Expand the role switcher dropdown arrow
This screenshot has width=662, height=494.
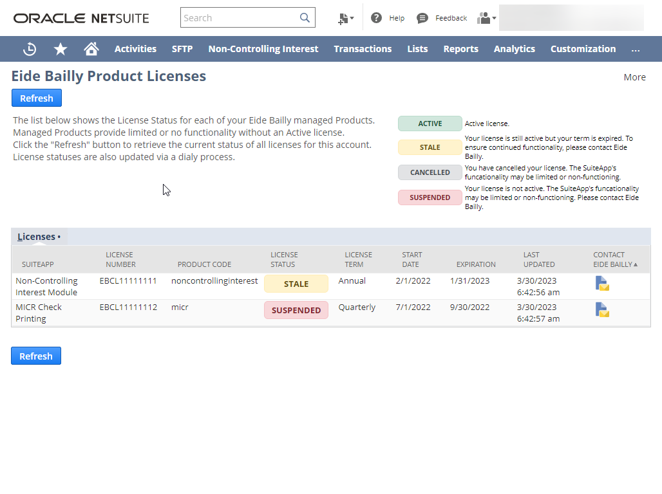(494, 18)
